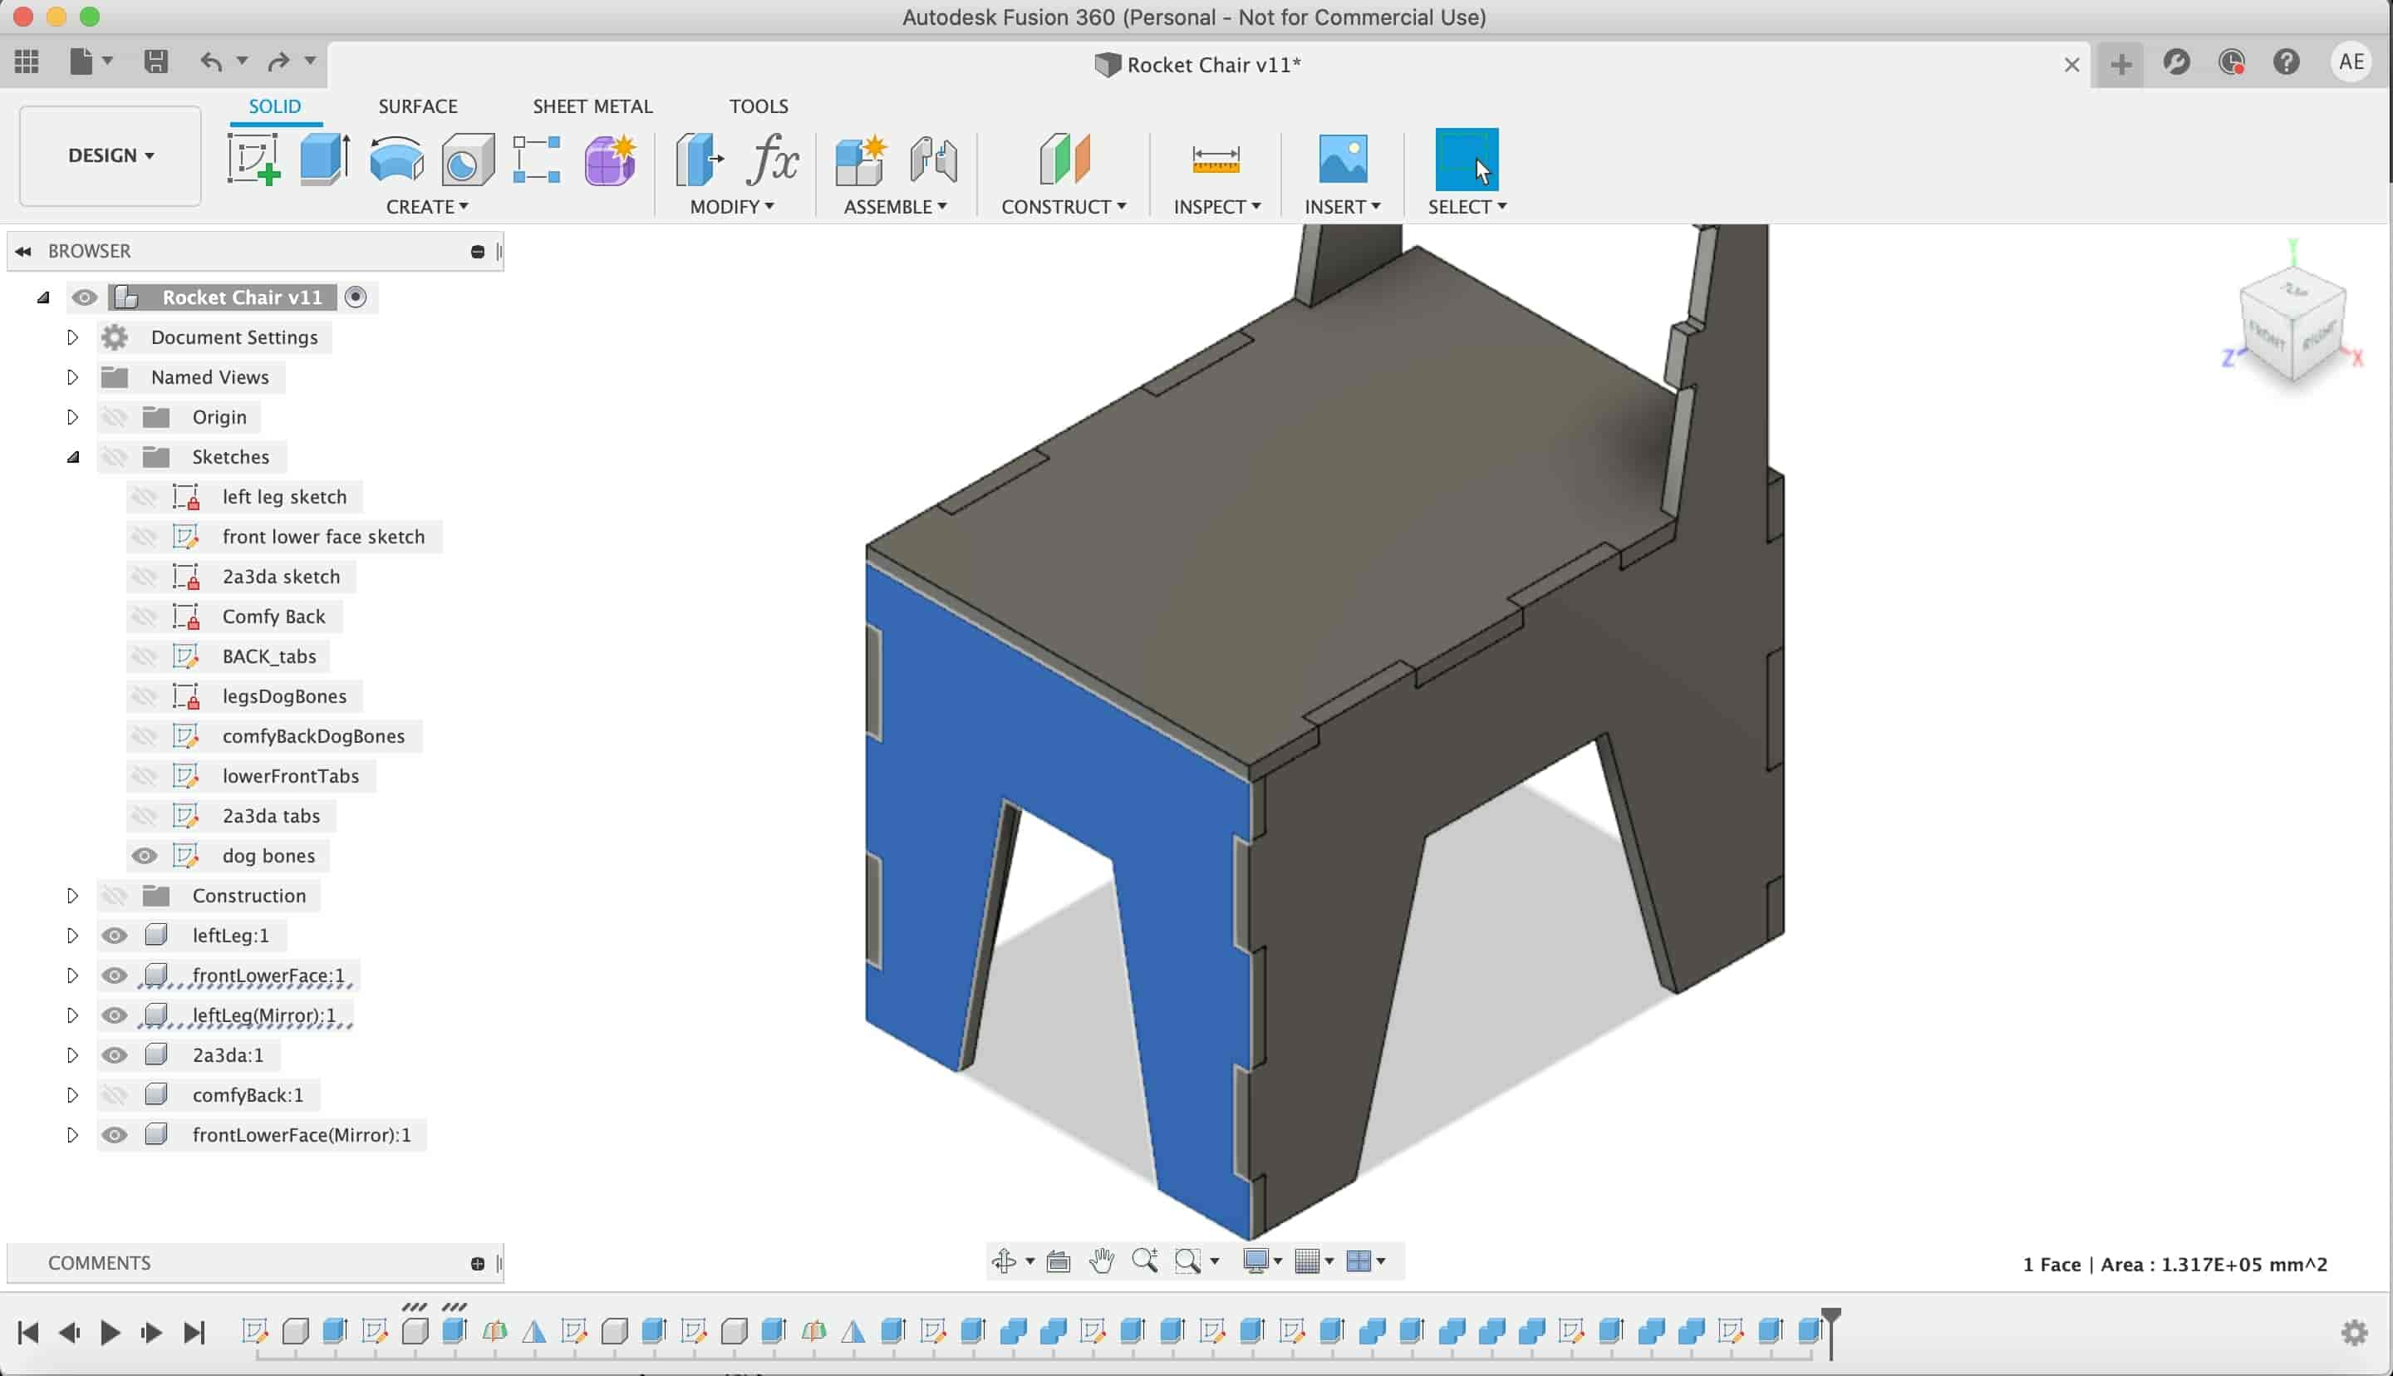Image resolution: width=2393 pixels, height=1376 pixels.
Task: Switch to the SHEET METAL tab
Action: click(592, 107)
